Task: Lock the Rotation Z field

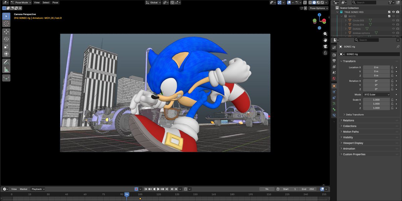Action: tap(392, 89)
